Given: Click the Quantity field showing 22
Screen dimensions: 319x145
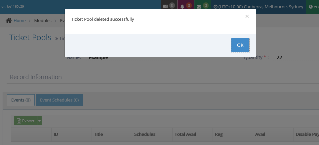Looking at the screenshot, I should coord(279,57).
